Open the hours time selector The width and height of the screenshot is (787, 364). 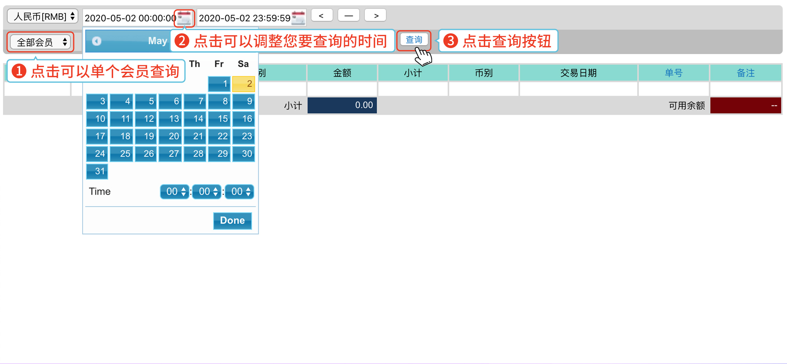coord(175,191)
